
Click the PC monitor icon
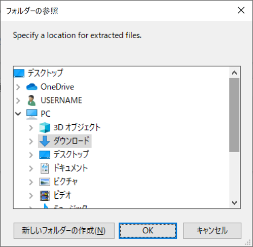point(32,114)
